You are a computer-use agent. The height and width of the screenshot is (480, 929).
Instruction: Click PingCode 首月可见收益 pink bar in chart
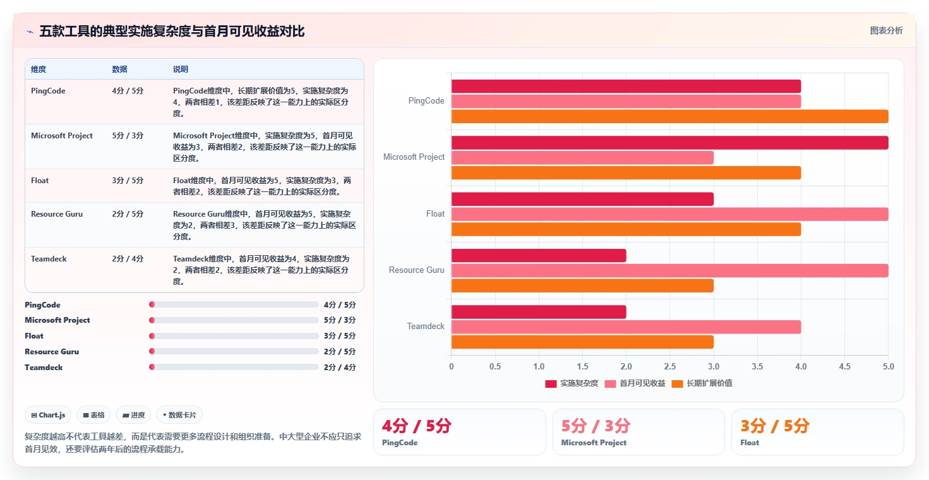[626, 101]
